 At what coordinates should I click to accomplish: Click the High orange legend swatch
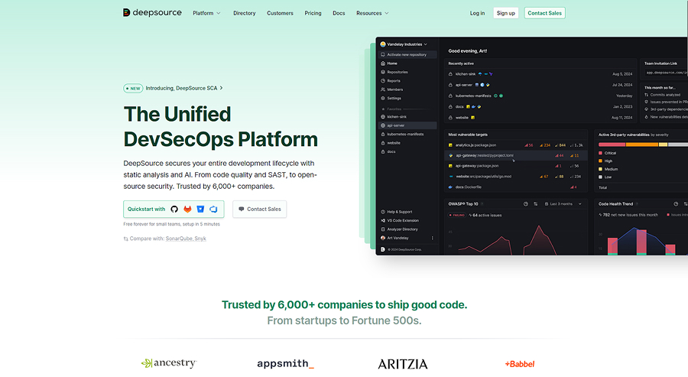[600, 161]
